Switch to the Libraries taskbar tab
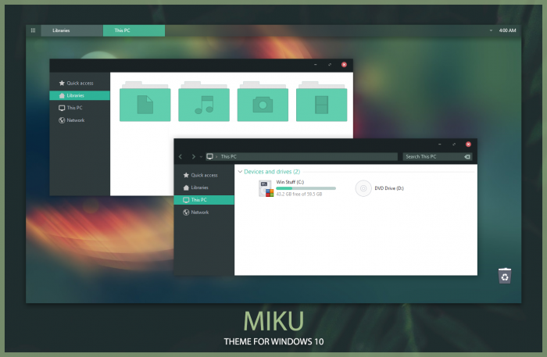 pyautogui.click(x=72, y=30)
